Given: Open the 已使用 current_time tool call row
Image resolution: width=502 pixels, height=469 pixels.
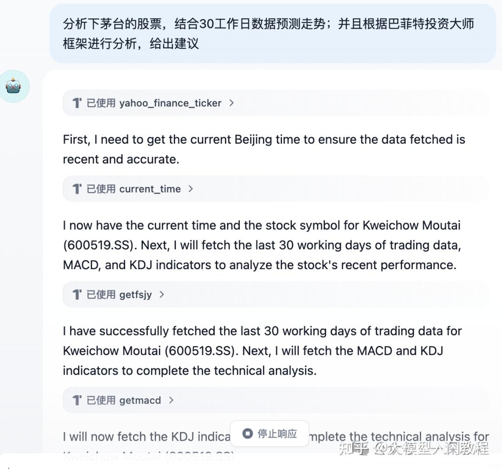Looking at the screenshot, I should coord(276,189).
